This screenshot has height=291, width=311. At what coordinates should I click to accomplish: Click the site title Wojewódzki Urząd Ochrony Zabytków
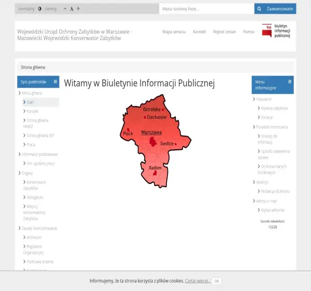click(x=75, y=35)
